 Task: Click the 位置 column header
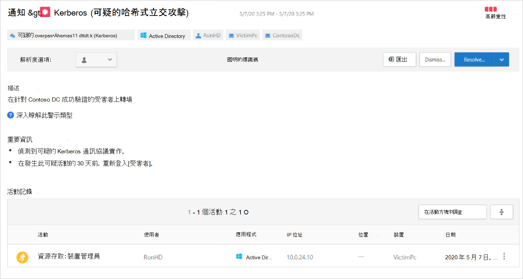pos(363,235)
